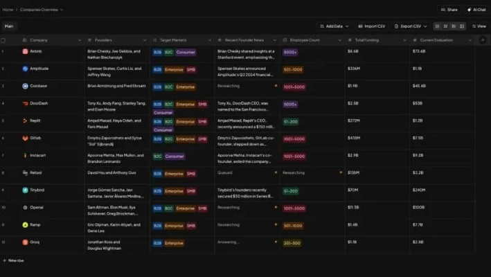This screenshot has width=491, height=277.
Task: Select the last row-height toggle option
Action: point(462,26)
